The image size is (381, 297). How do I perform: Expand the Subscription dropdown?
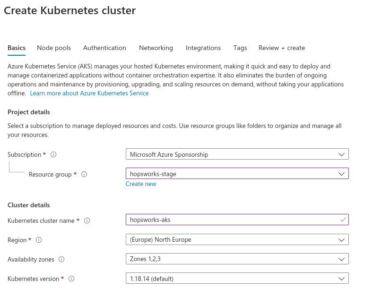pyautogui.click(x=237, y=154)
